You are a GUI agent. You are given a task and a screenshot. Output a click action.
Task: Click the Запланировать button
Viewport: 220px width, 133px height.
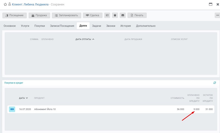67,15
